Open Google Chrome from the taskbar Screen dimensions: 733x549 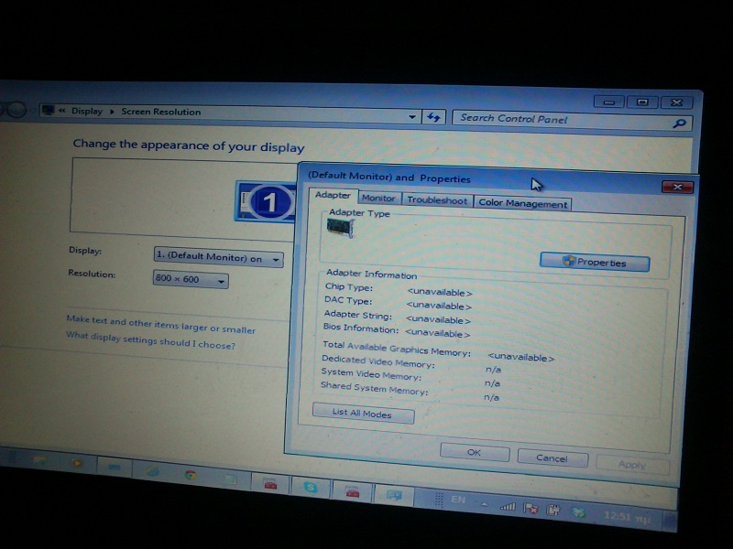pyautogui.click(x=190, y=475)
